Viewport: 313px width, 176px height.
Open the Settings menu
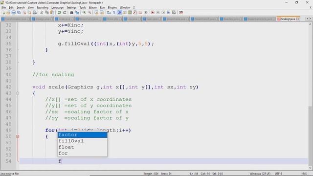pyautogui.click(x=71, y=8)
